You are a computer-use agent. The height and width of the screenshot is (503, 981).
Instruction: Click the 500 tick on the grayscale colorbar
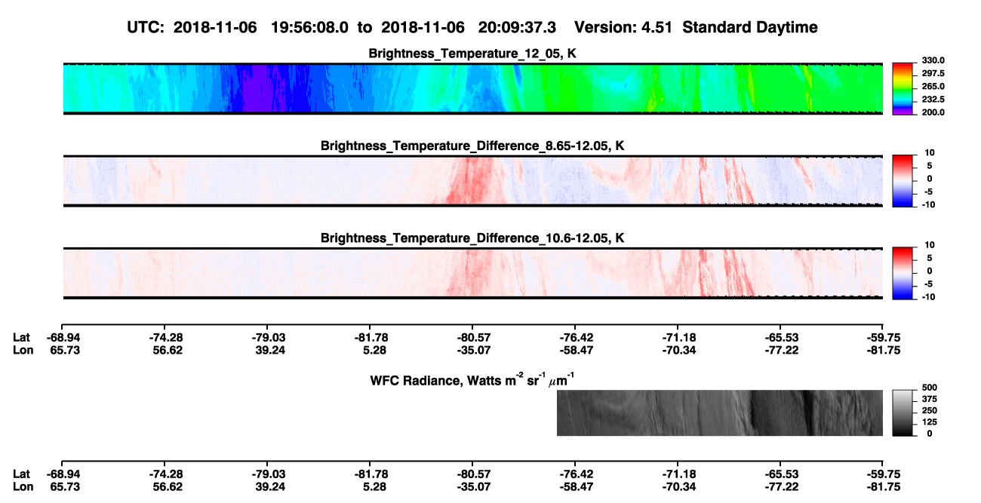[930, 388]
